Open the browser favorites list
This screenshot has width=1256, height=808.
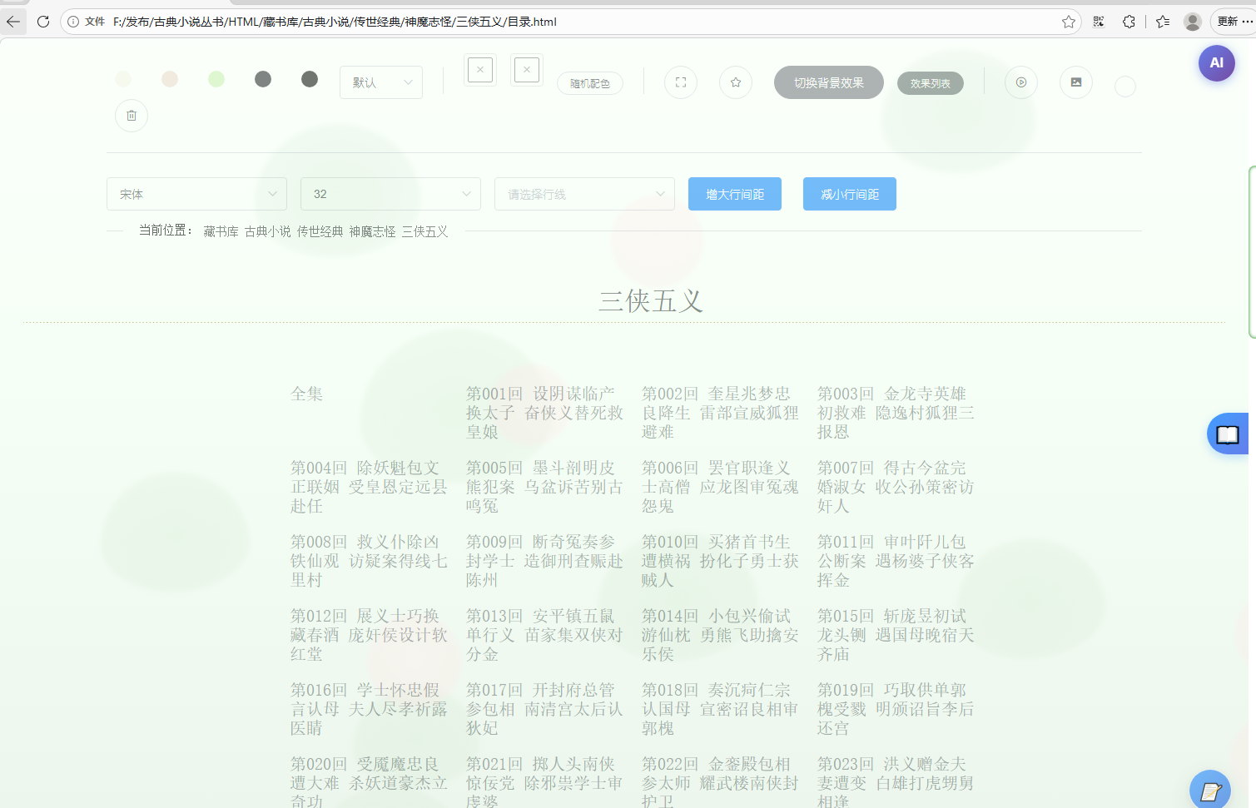[1163, 22]
